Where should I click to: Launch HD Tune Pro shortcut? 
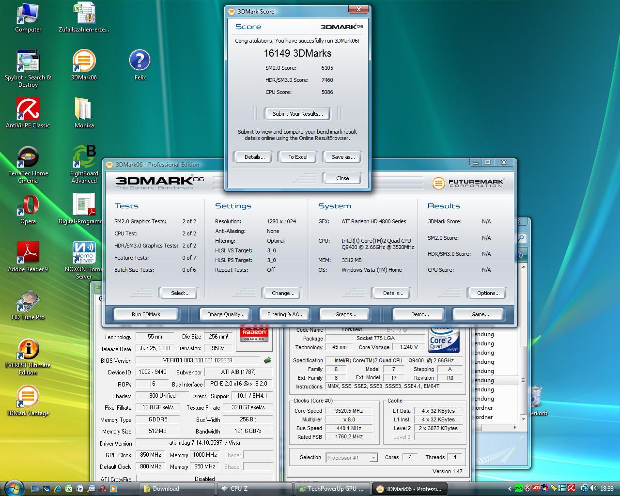28,305
